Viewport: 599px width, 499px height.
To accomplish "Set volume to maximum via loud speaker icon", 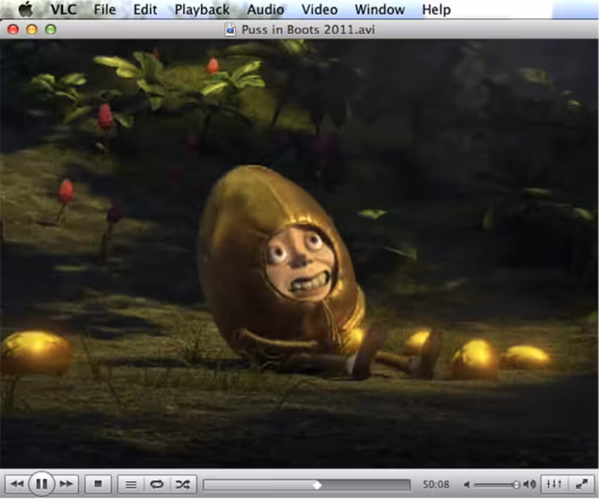I will (x=529, y=484).
